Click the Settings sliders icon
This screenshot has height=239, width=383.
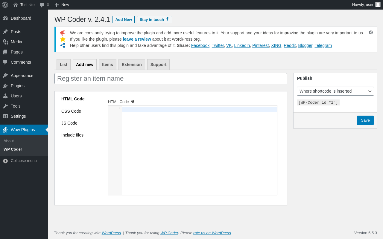tap(5, 116)
